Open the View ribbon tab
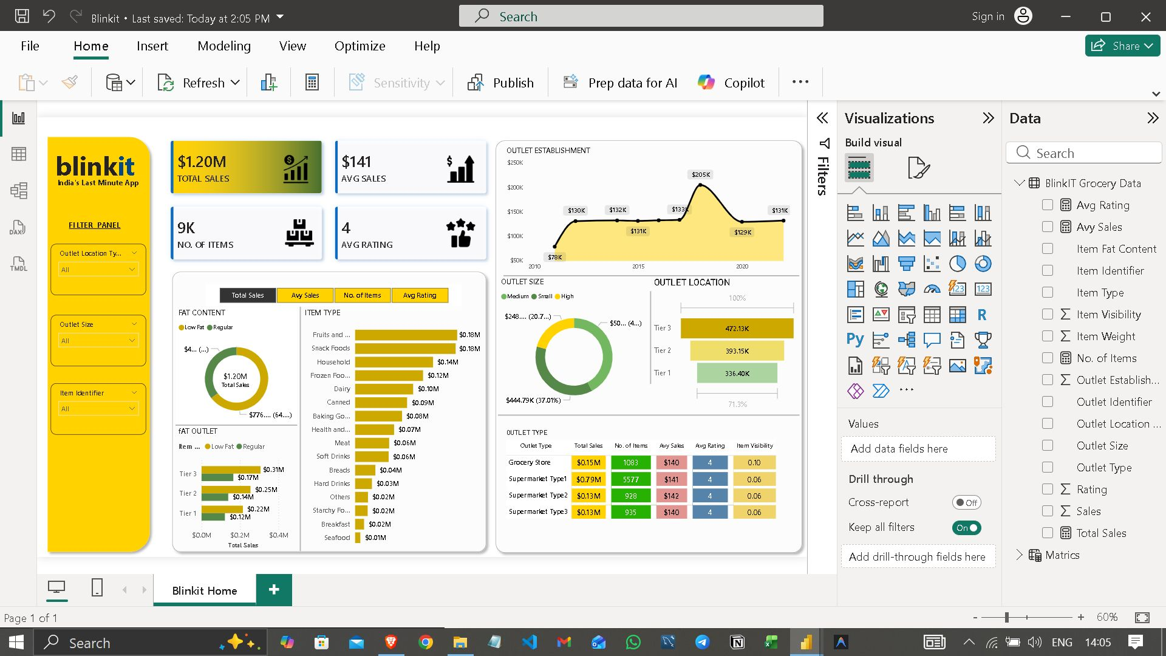Screen dimensions: 1166x656 [x=293, y=46]
